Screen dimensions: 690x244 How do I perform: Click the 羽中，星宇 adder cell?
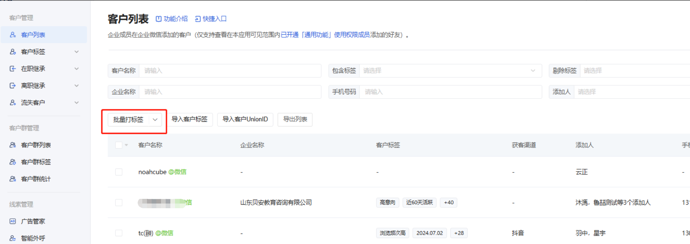[591, 233]
